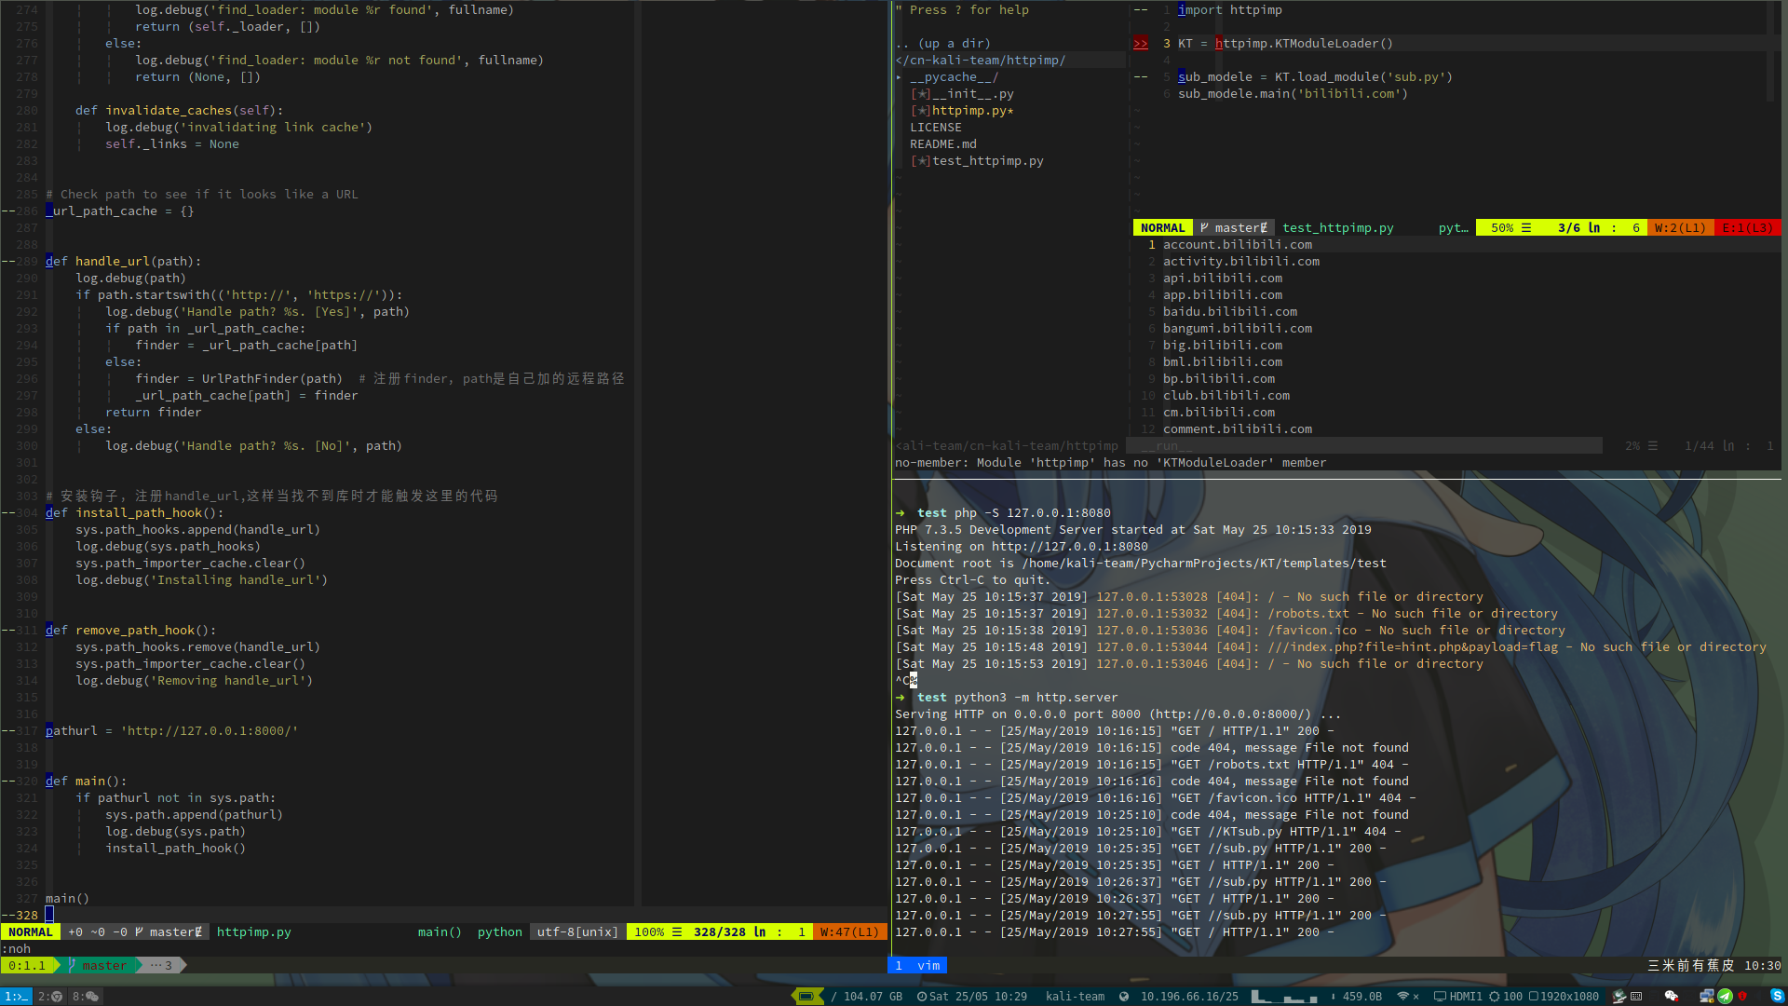Screen dimensions: 1788x1006
Task: Switch to workspace 1 terminal icon
Action: tap(16, 997)
